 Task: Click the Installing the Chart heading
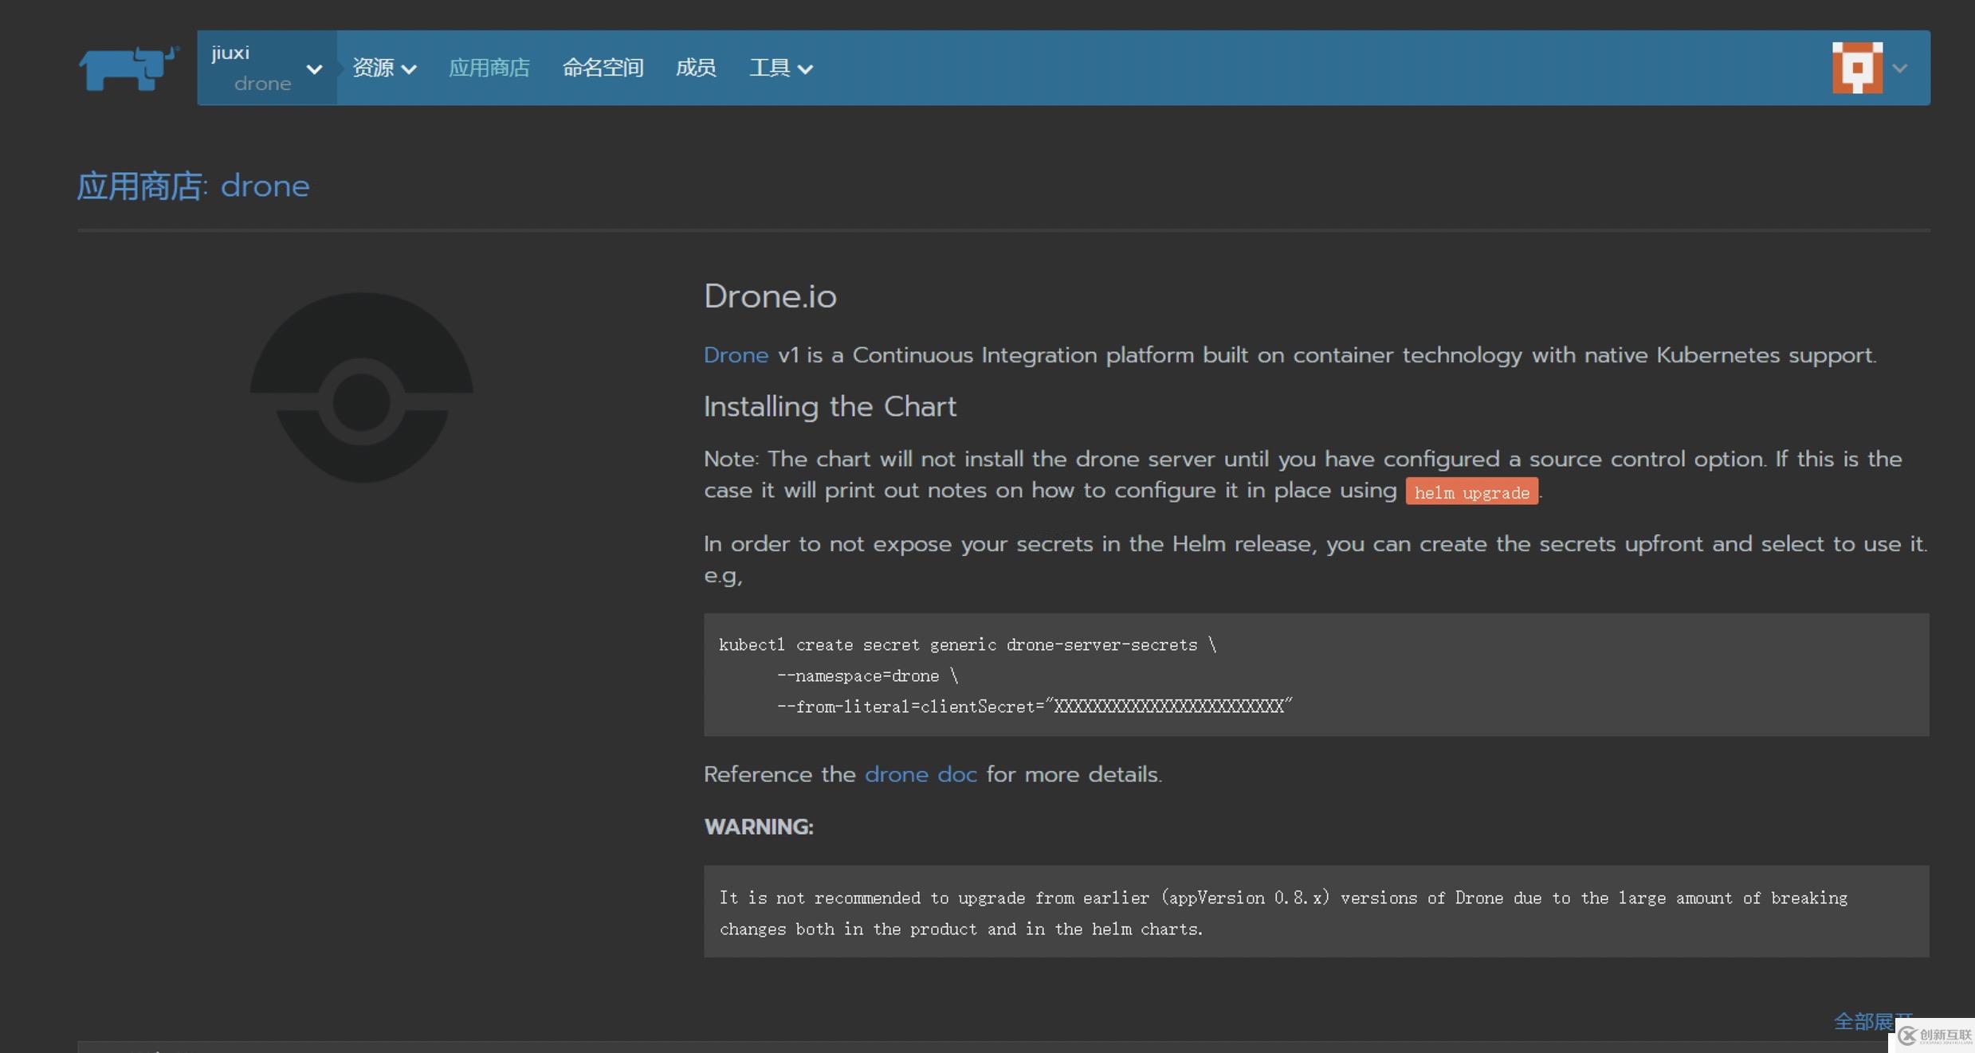[830, 407]
